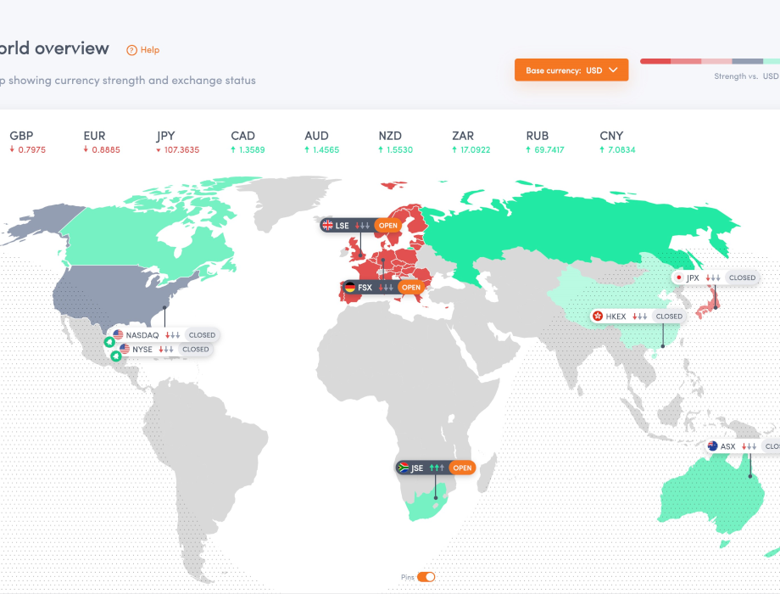Click the JSE upward trend arrows
The width and height of the screenshot is (780, 594).
click(437, 468)
